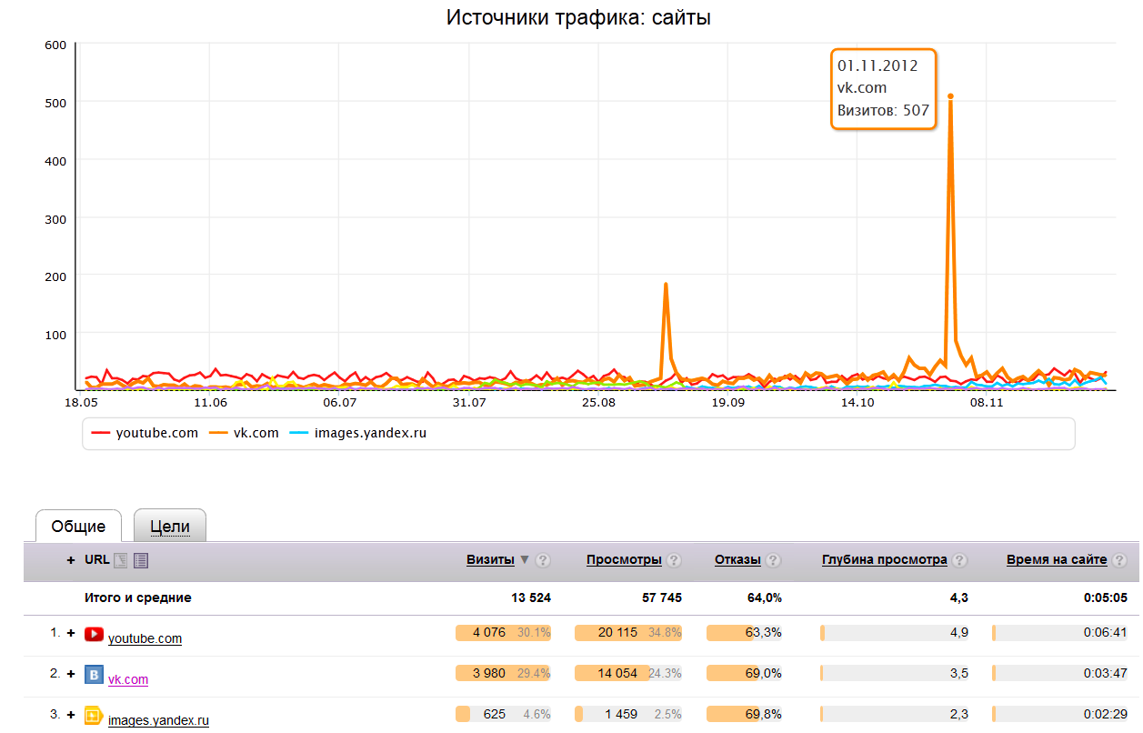Click vk.com visits value 3 980
Screen dimensions: 1143x733
click(x=488, y=674)
